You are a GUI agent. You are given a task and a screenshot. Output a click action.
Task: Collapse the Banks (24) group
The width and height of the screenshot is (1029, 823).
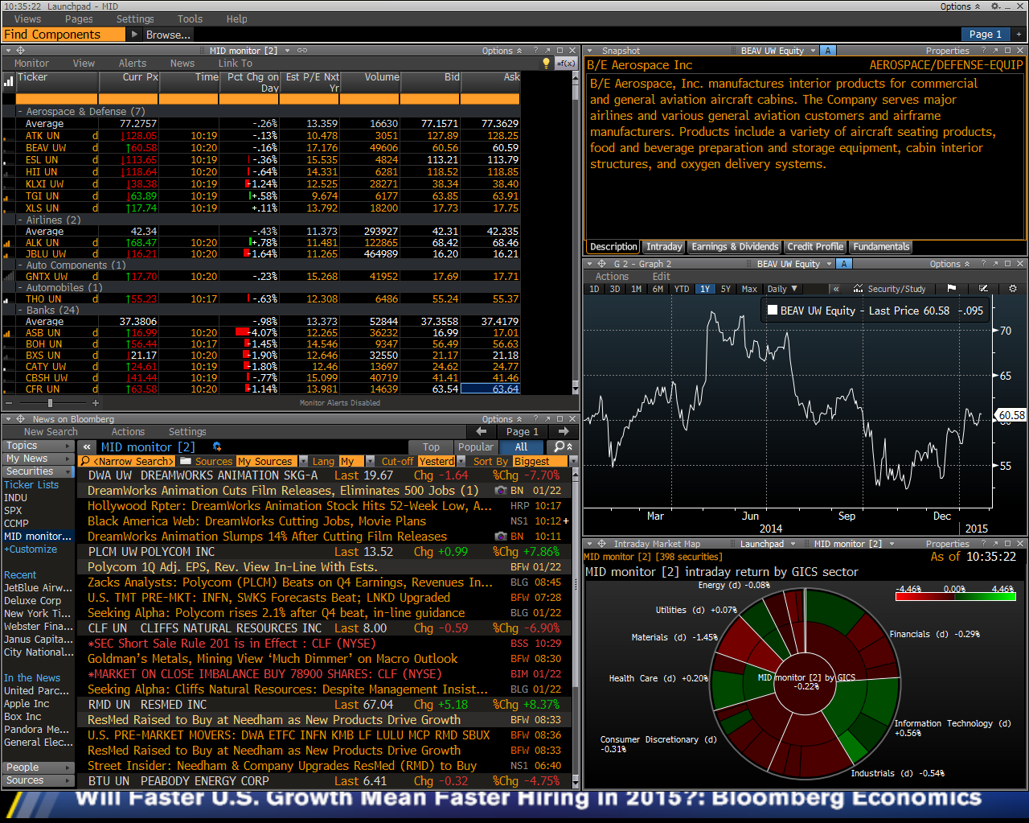click(x=20, y=310)
